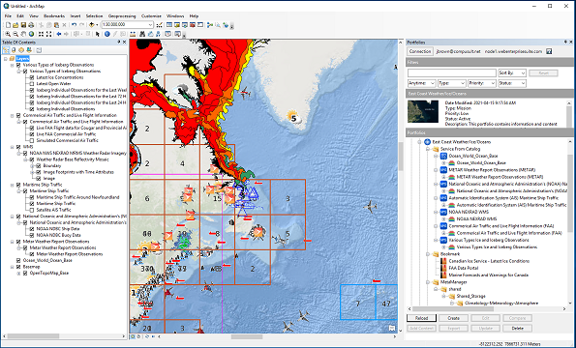The image size is (576, 348).
Task: Save the map using the floppy disk icon
Action: coord(23,25)
